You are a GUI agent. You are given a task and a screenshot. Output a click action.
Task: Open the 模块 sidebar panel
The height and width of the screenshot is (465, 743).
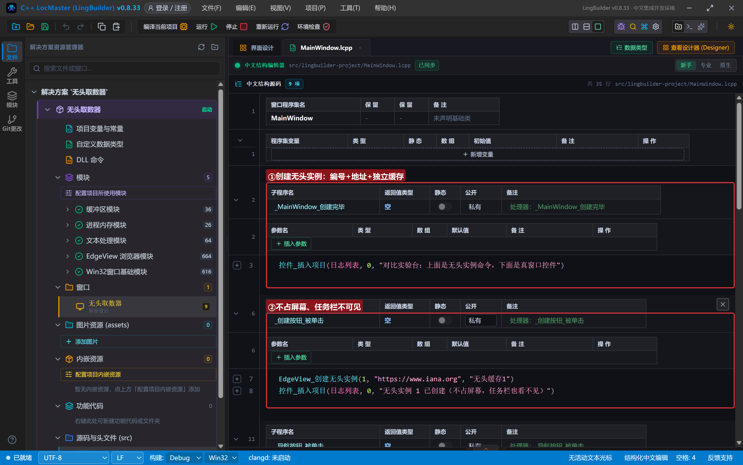pyautogui.click(x=12, y=99)
